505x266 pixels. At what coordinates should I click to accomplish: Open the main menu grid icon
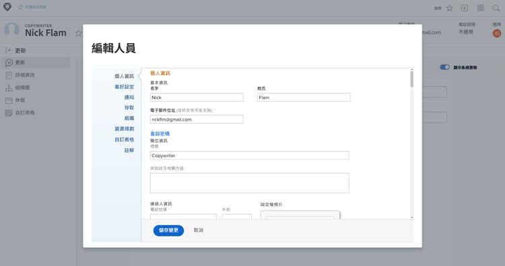pos(481,7)
